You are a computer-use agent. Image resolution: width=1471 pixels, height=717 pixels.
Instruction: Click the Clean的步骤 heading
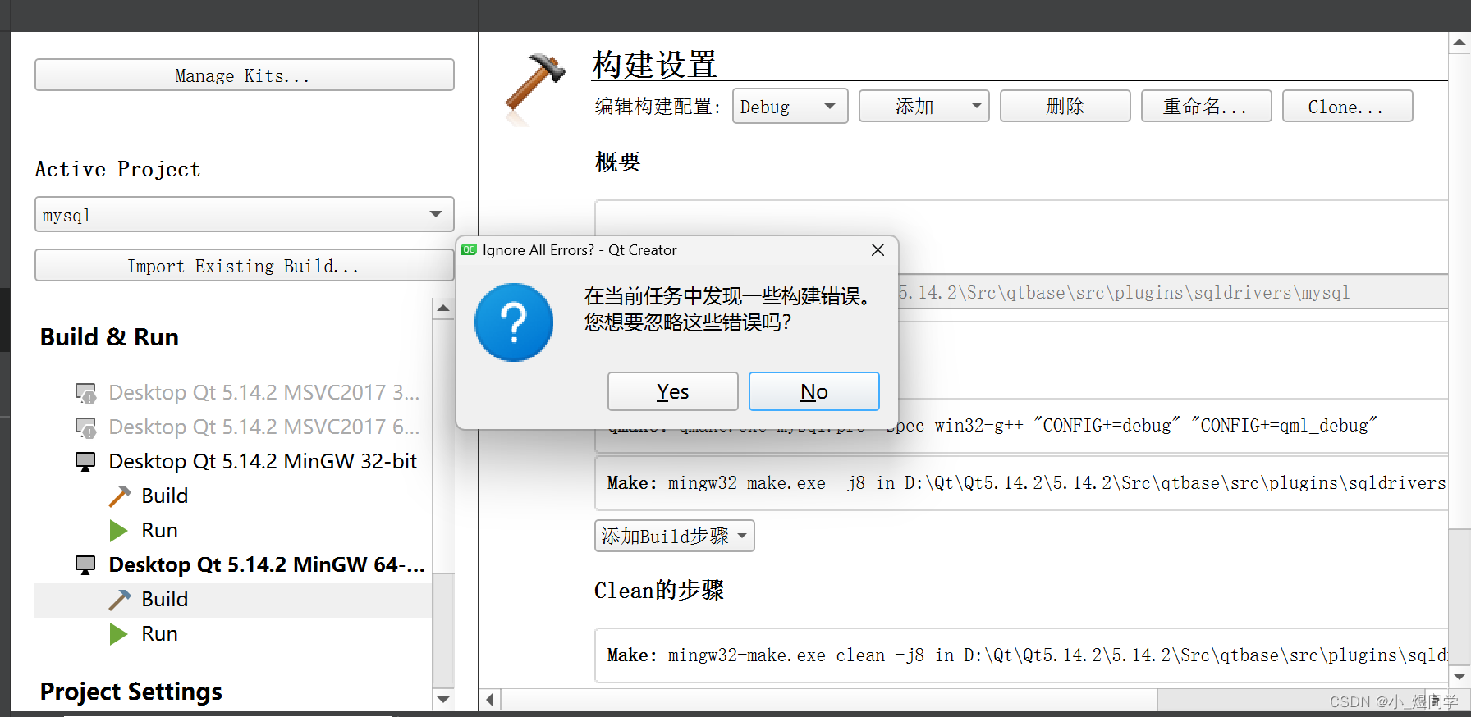(x=659, y=590)
